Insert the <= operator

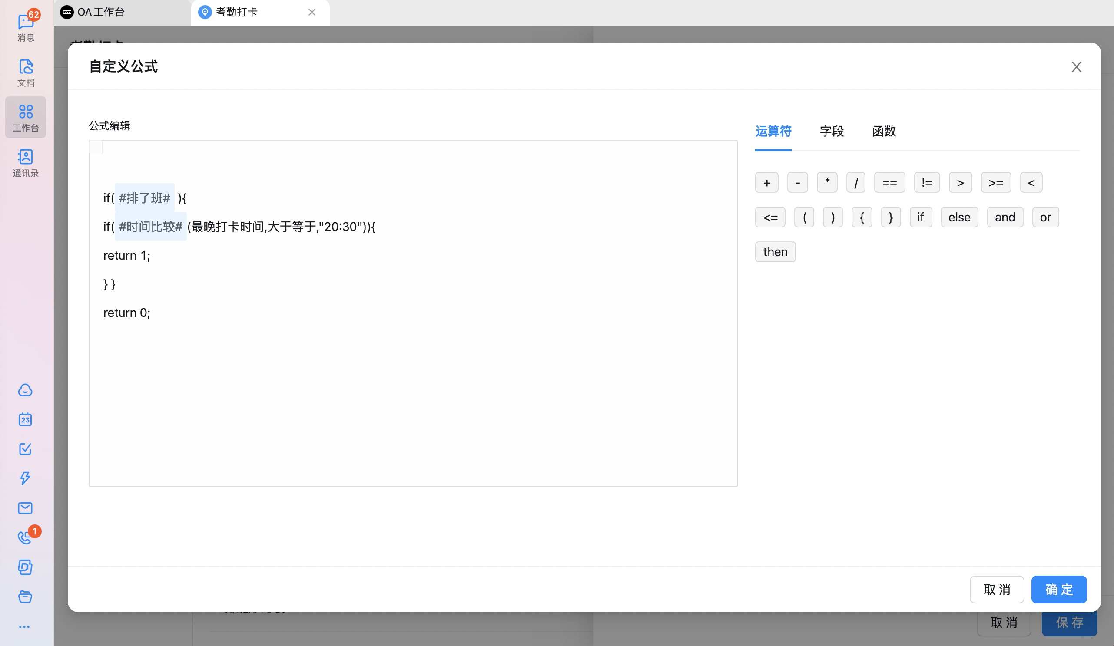(x=770, y=217)
